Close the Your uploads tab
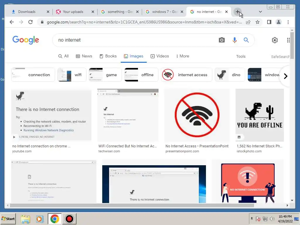 pyautogui.click(x=93, y=12)
